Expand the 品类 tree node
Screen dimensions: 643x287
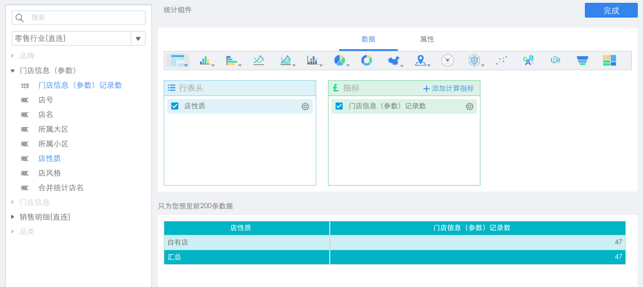tap(13, 232)
